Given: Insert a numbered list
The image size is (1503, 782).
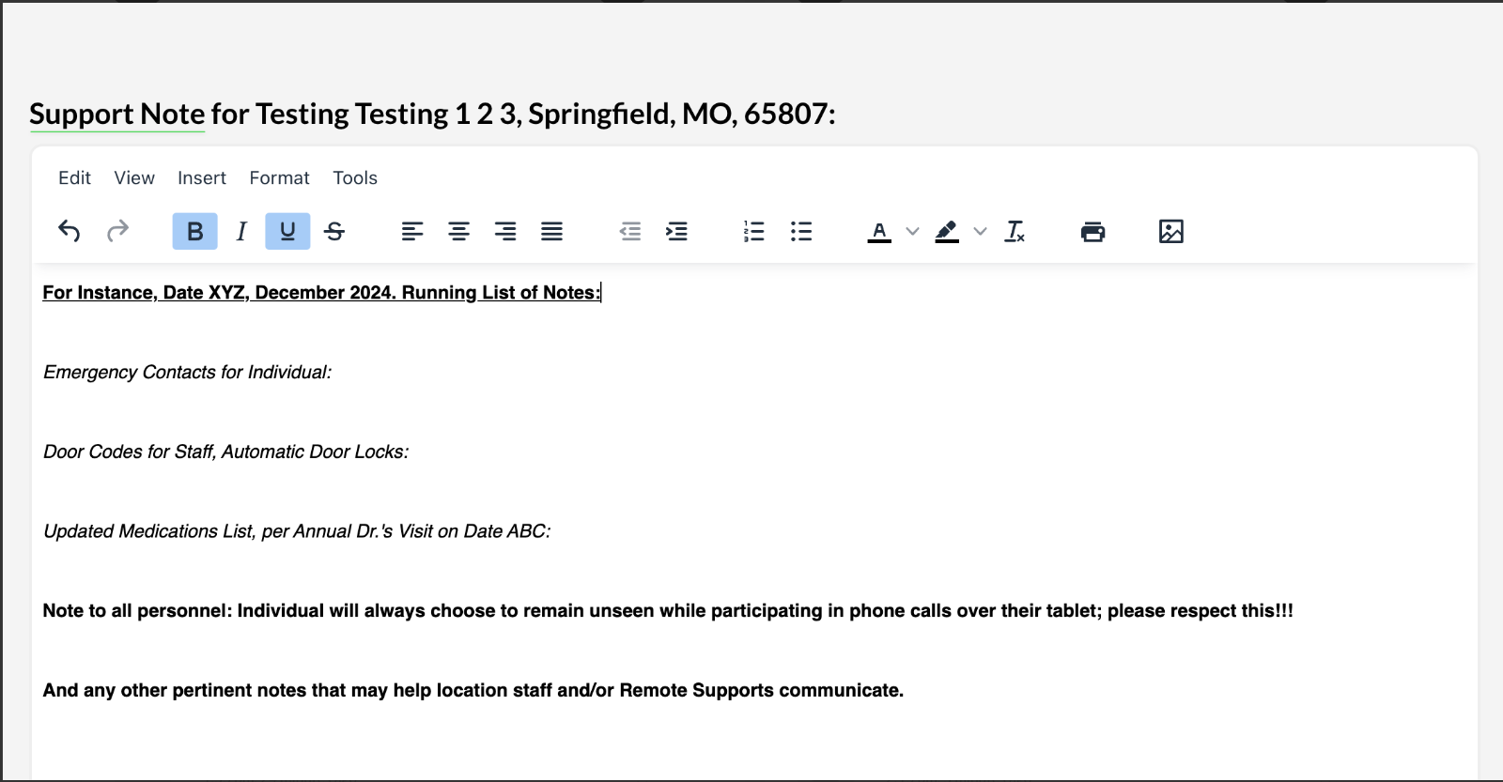Looking at the screenshot, I should tap(753, 231).
